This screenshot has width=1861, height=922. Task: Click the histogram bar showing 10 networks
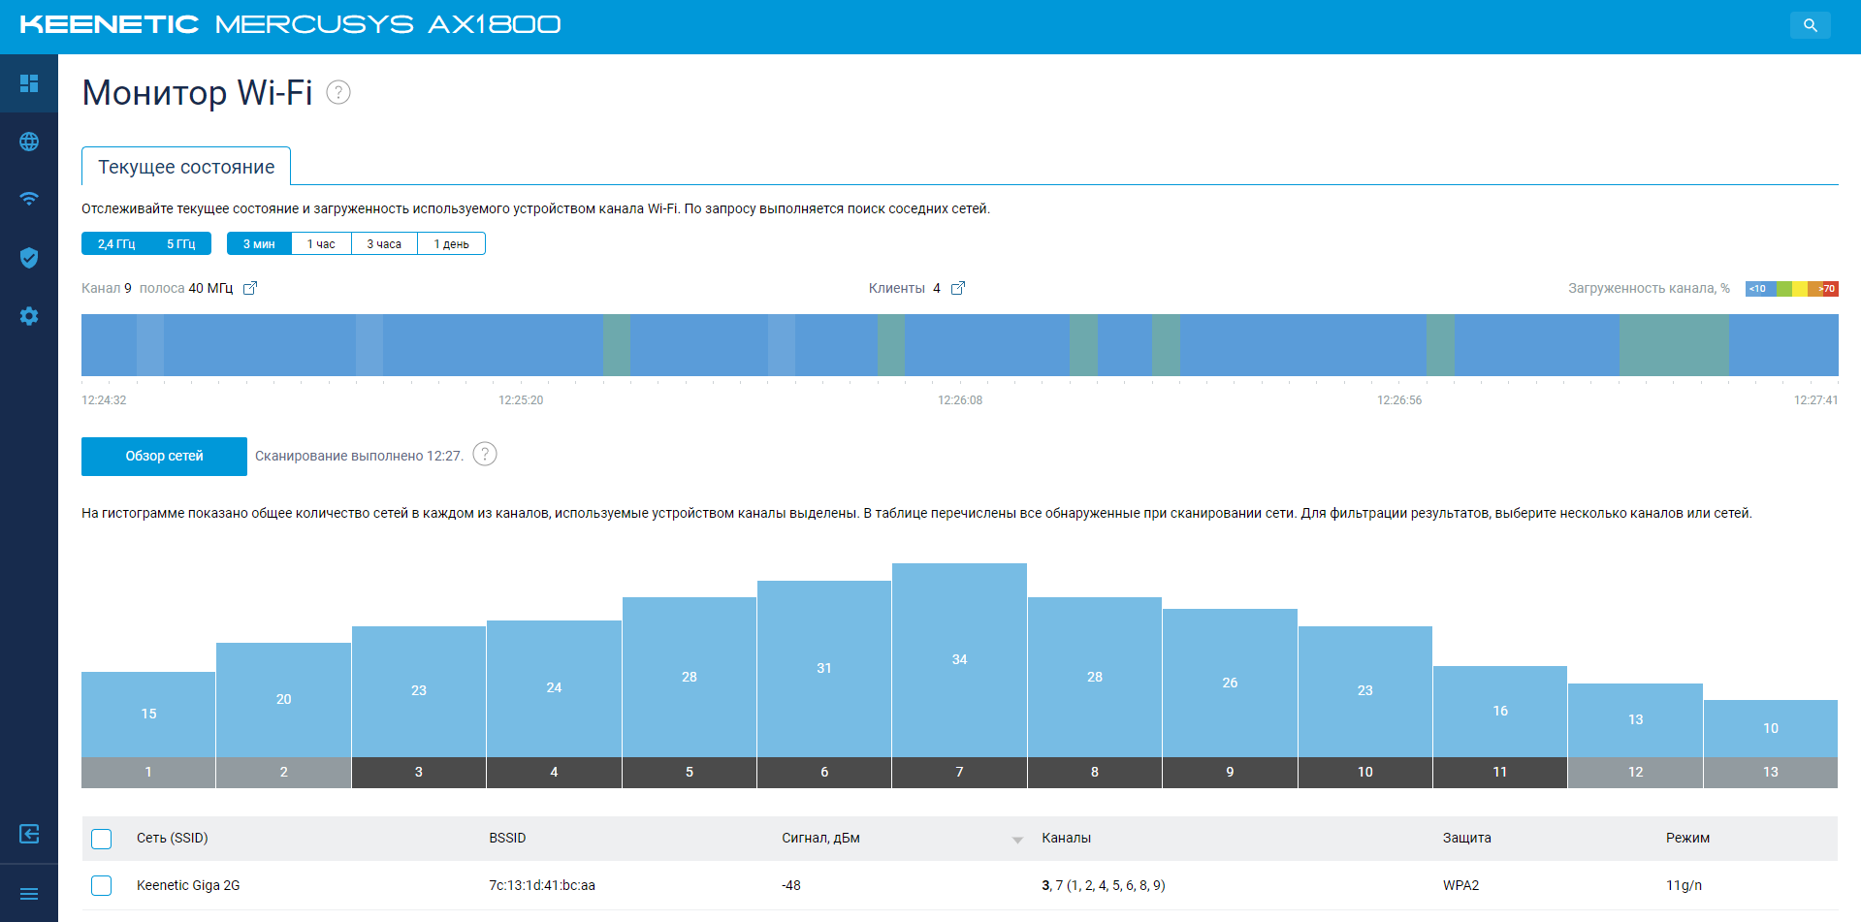pos(1771,728)
